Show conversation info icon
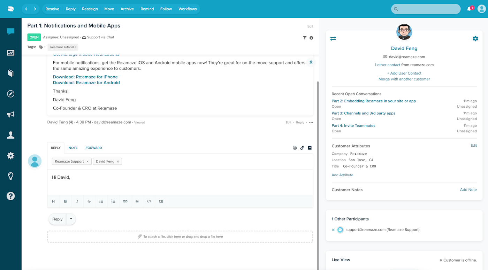 [311, 38]
